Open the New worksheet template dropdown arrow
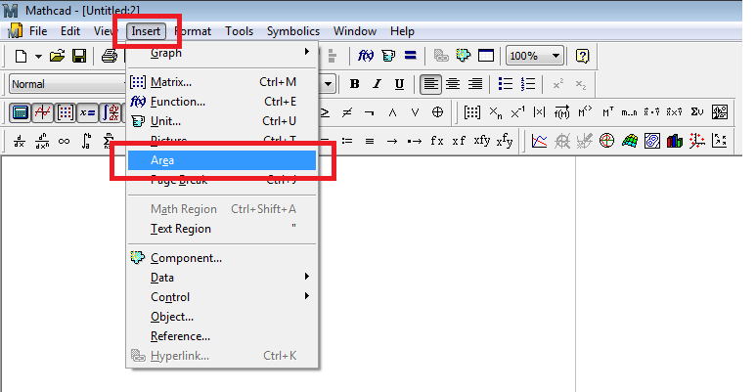 point(38,57)
